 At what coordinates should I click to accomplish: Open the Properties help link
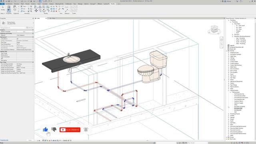(x=4, y=140)
